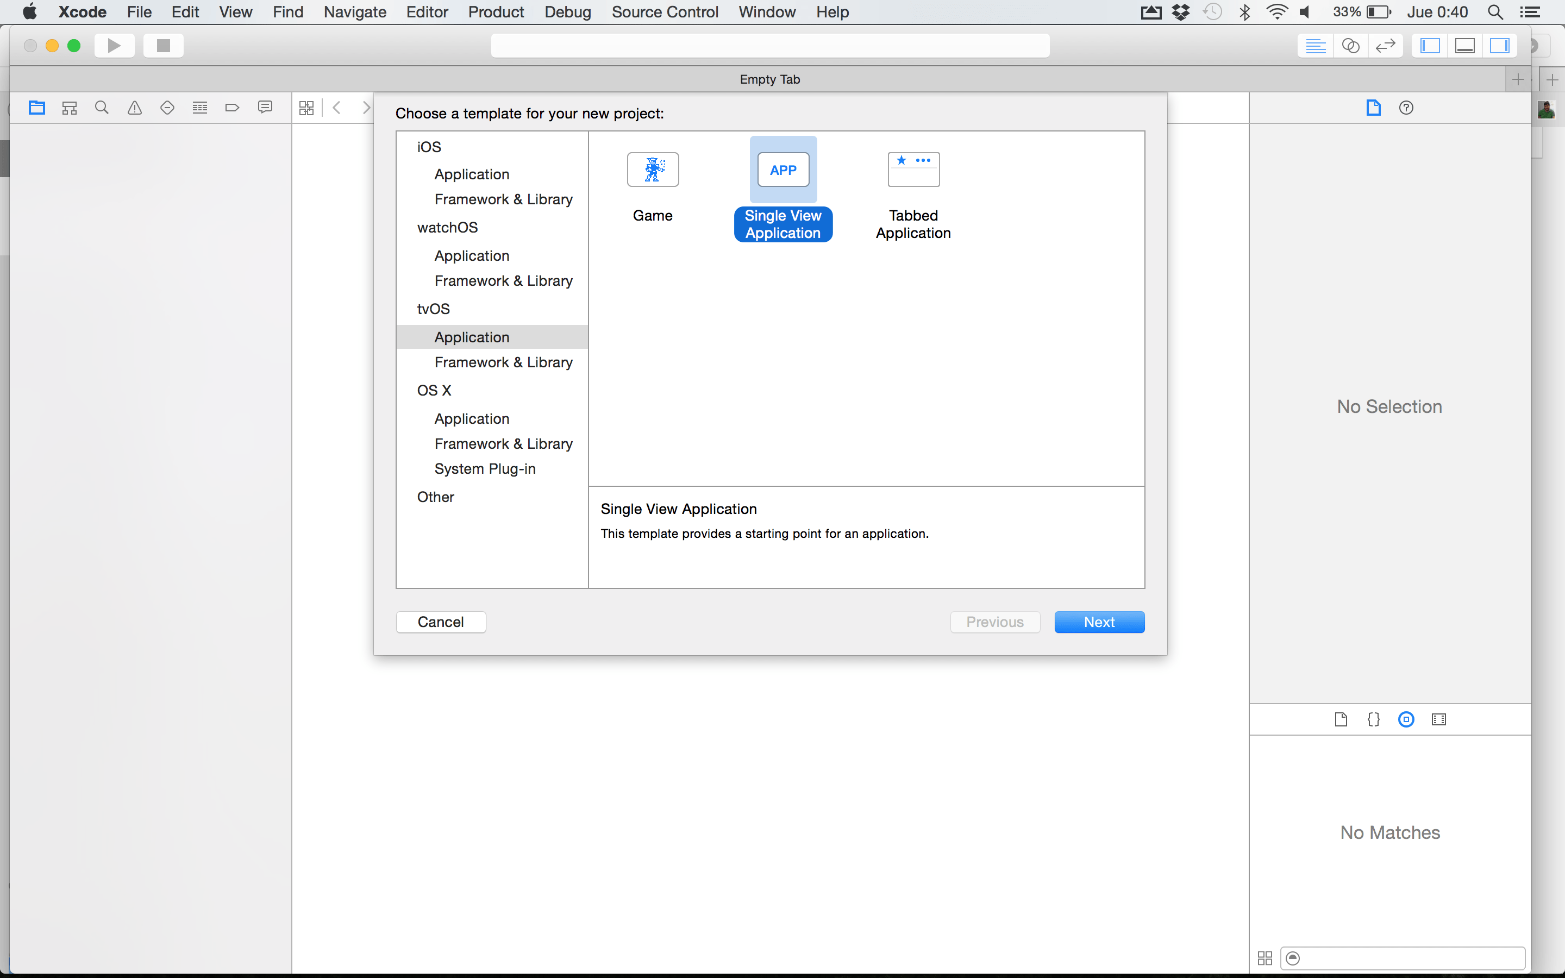1565x978 pixels.
Task: Open the Issue navigator warning icon
Action: click(135, 108)
